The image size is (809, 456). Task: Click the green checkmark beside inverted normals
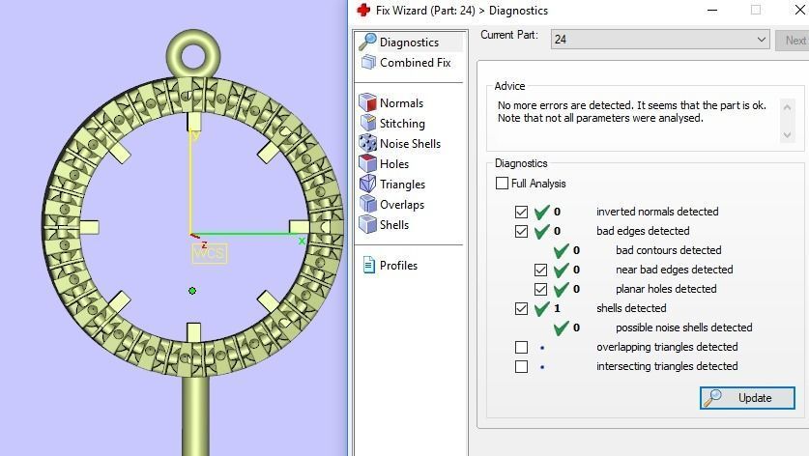pyautogui.click(x=541, y=212)
